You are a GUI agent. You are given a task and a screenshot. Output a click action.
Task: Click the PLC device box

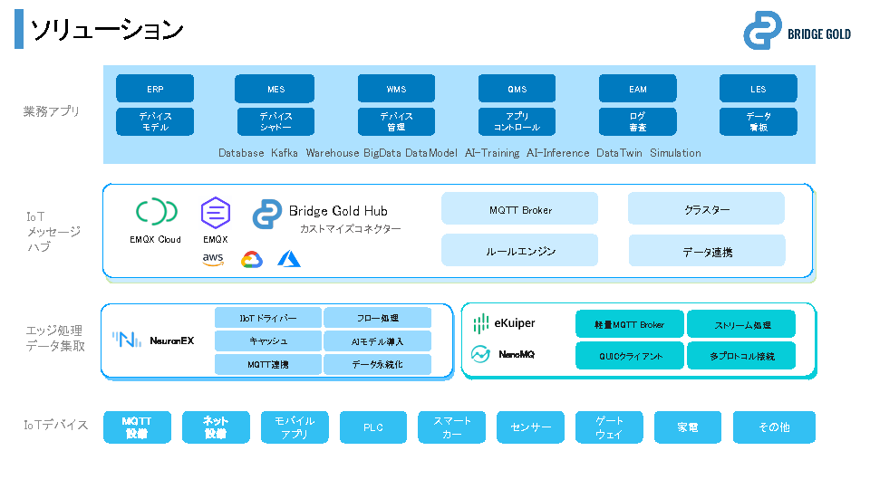[x=373, y=427]
